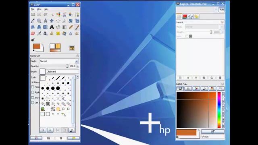Select the Eraser tool
This screenshot has height=145, width=258.
[33, 33]
